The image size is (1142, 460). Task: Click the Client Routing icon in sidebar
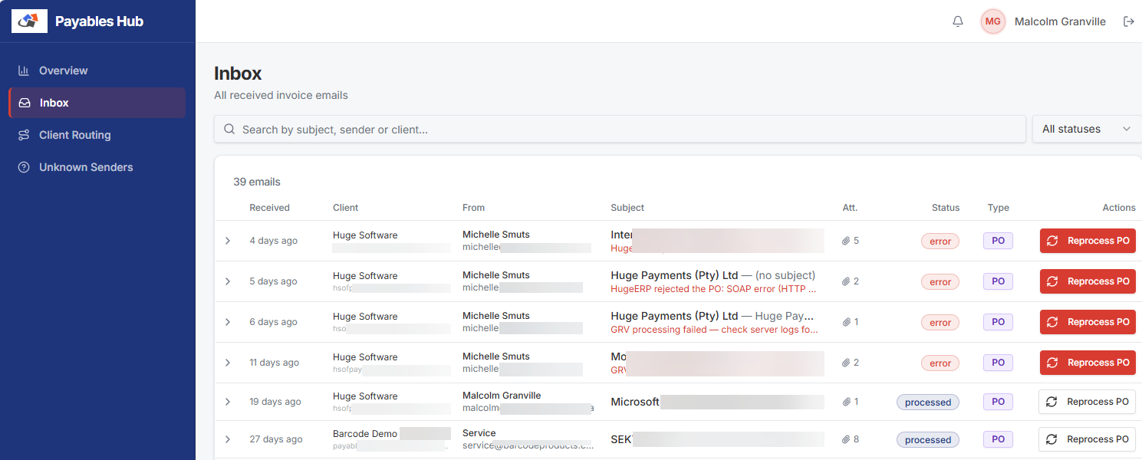click(24, 135)
